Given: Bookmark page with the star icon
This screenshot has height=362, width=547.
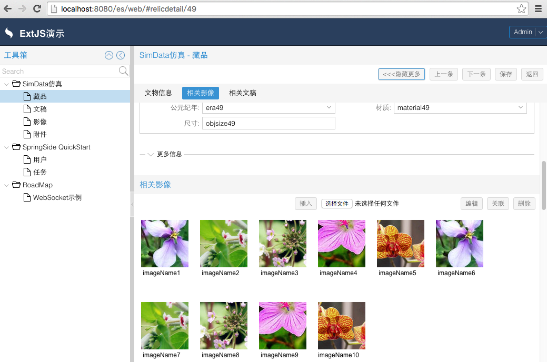Looking at the screenshot, I should click(x=521, y=9).
